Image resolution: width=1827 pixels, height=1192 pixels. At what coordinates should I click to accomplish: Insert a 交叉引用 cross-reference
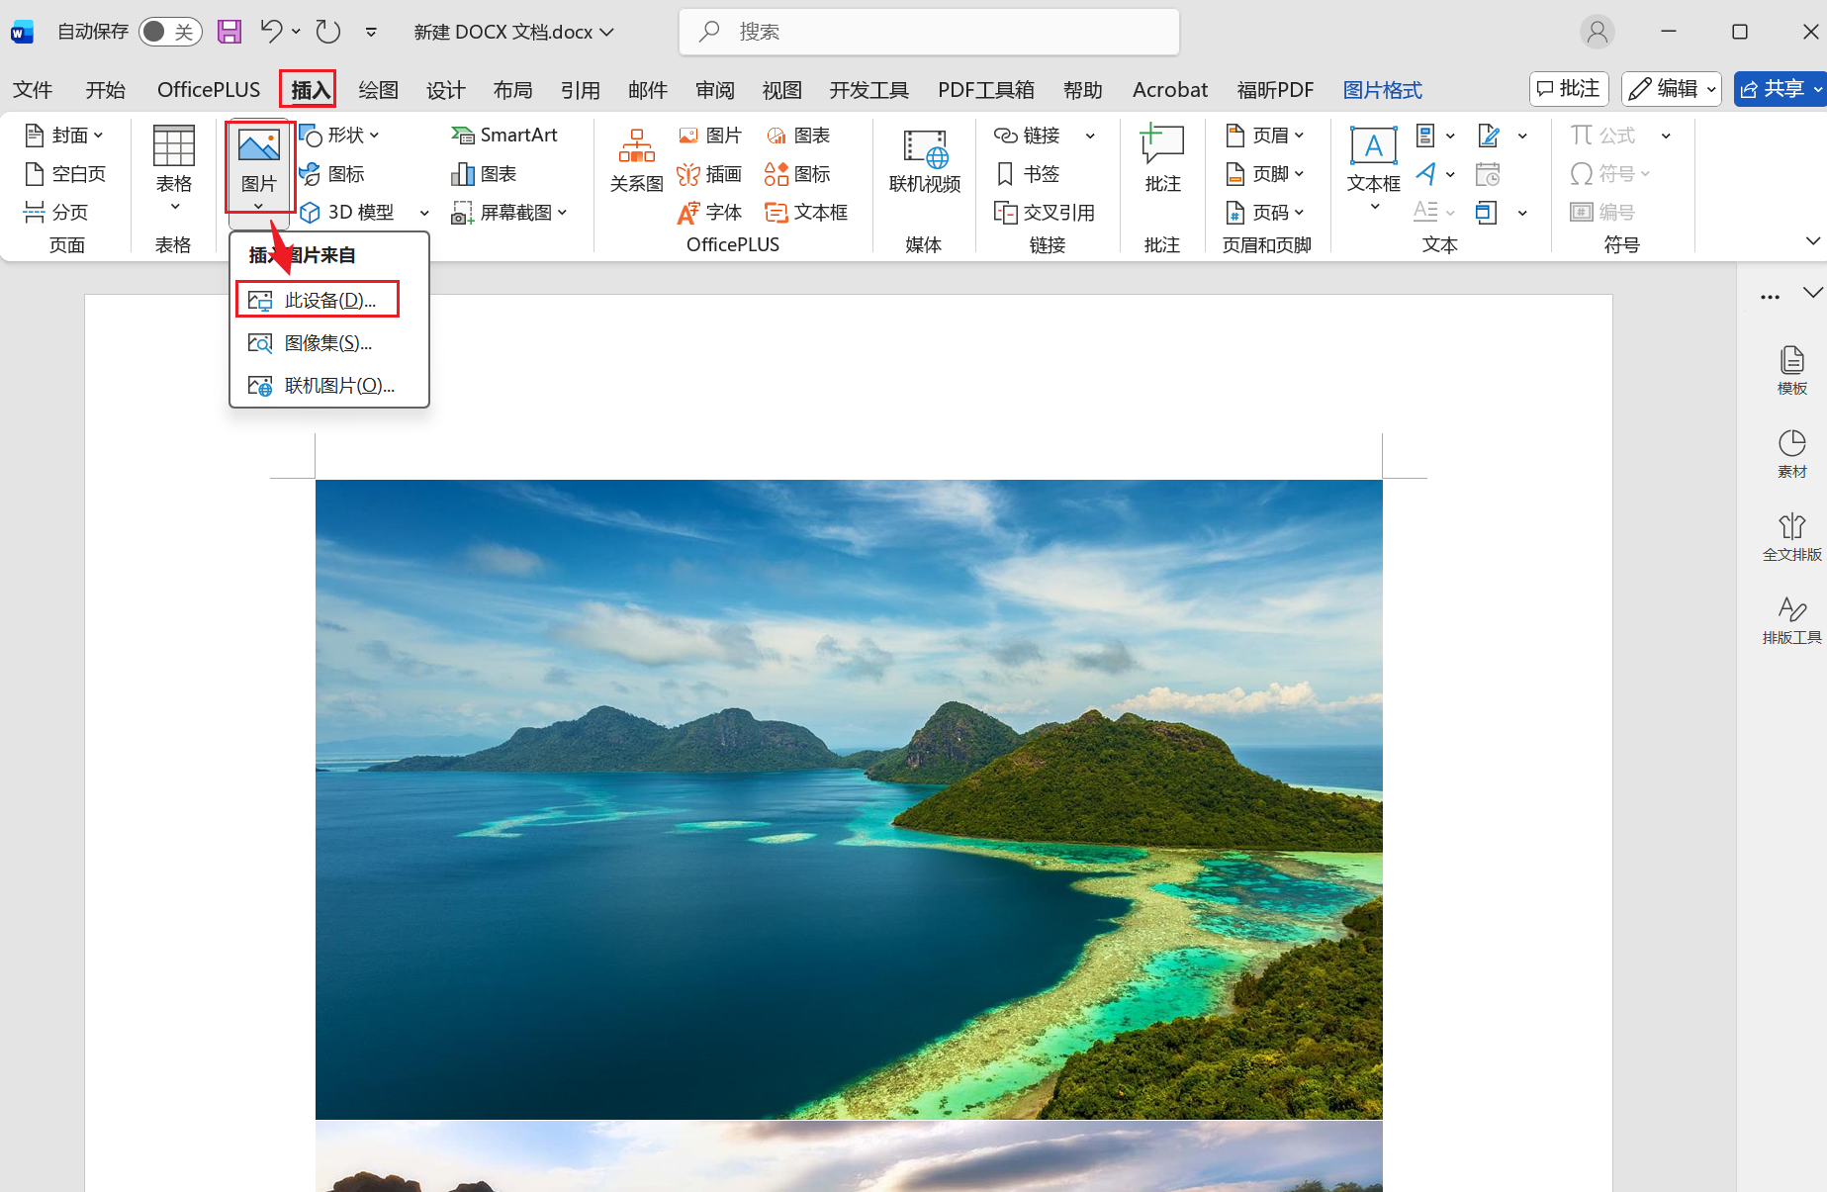click(1047, 212)
